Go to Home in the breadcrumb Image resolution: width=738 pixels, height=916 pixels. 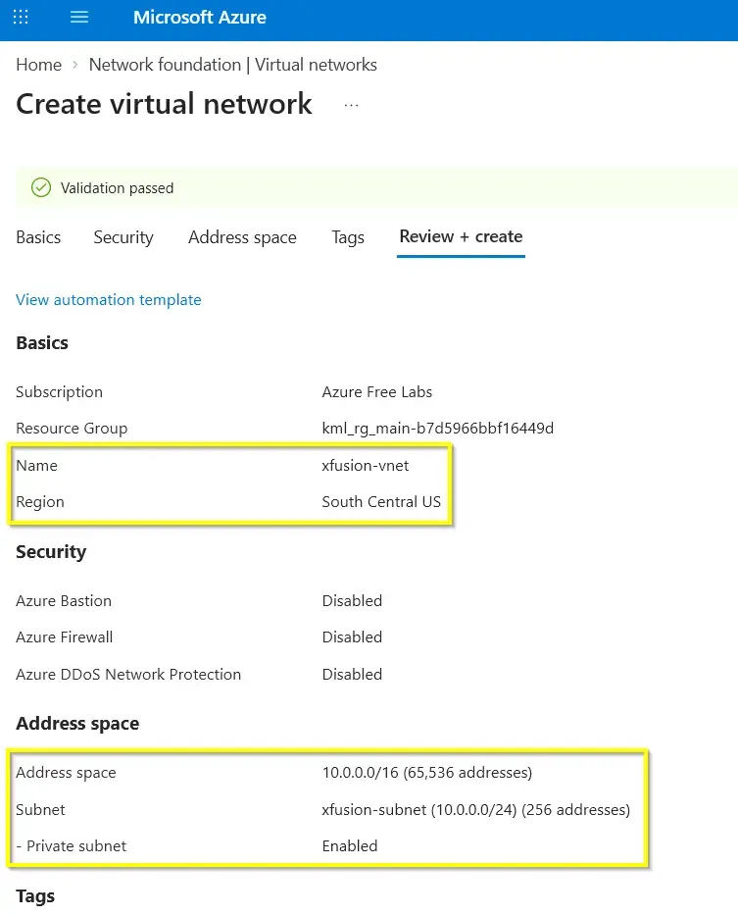(38, 65)
